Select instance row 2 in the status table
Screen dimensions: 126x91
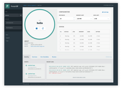pos(84,43)
